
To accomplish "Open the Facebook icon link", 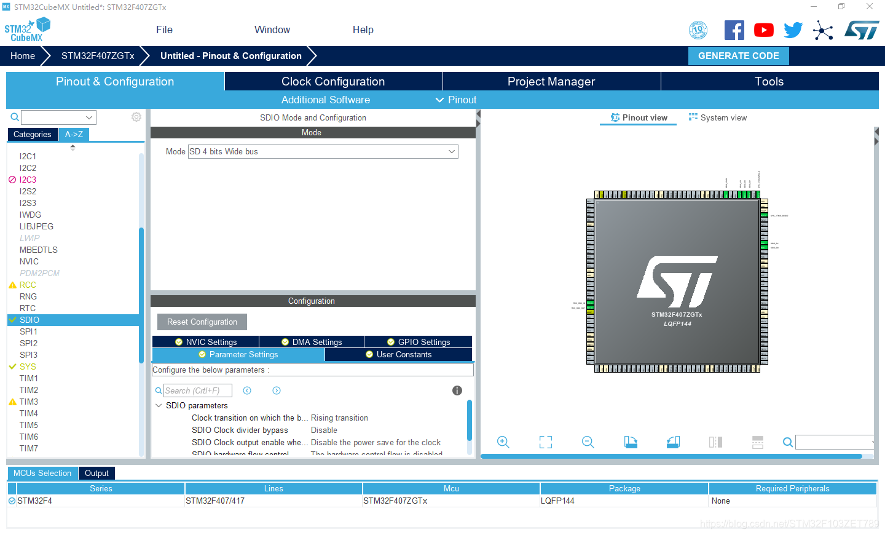I will [x=734, y=30].
